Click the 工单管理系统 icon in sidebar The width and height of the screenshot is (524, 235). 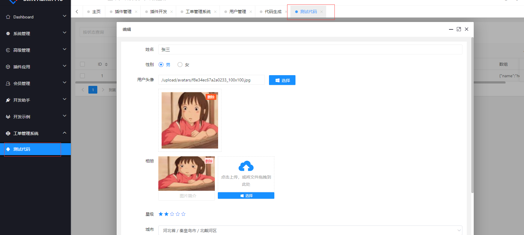coord(8,133)
